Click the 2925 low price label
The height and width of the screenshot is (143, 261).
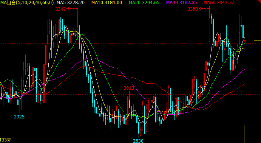tap(19, 117)
